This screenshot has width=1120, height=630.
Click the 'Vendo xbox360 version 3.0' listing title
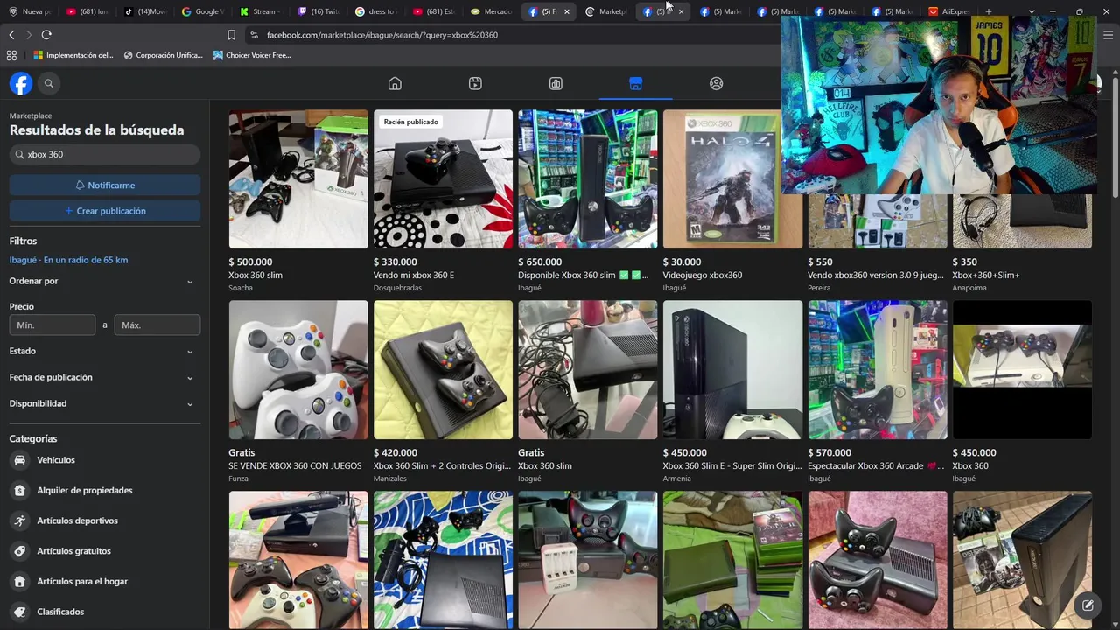tap(876, 276)
